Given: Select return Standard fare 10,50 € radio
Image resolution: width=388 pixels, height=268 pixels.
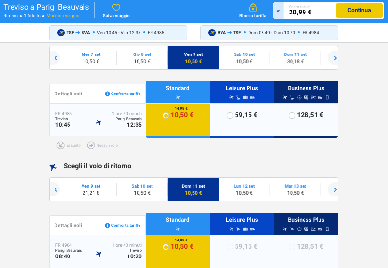Looking at the screenshot, I should [x=166, y=247].
